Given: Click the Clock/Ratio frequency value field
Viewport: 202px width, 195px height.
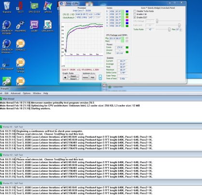Looking at the screenshot, I should 82,17.
